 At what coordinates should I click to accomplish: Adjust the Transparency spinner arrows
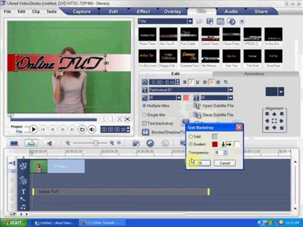[225, 153]
